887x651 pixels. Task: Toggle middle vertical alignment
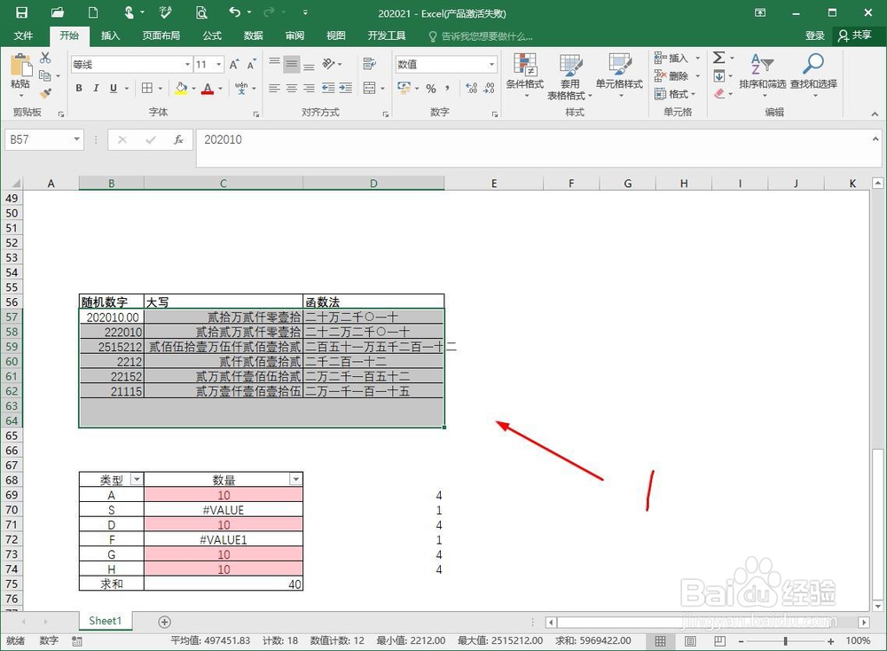292,64
